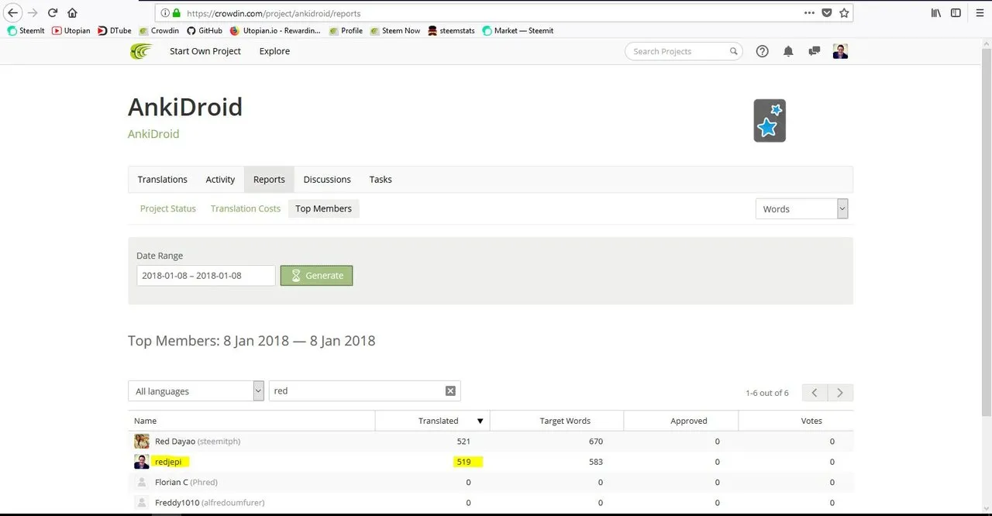
Task: Open the GitHub bookmark
Action: click(205, 31)
